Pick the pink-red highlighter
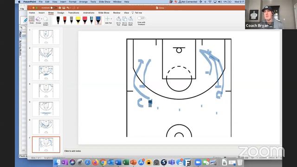This screenshot has height=167, width=297. (x=84, y=20)
